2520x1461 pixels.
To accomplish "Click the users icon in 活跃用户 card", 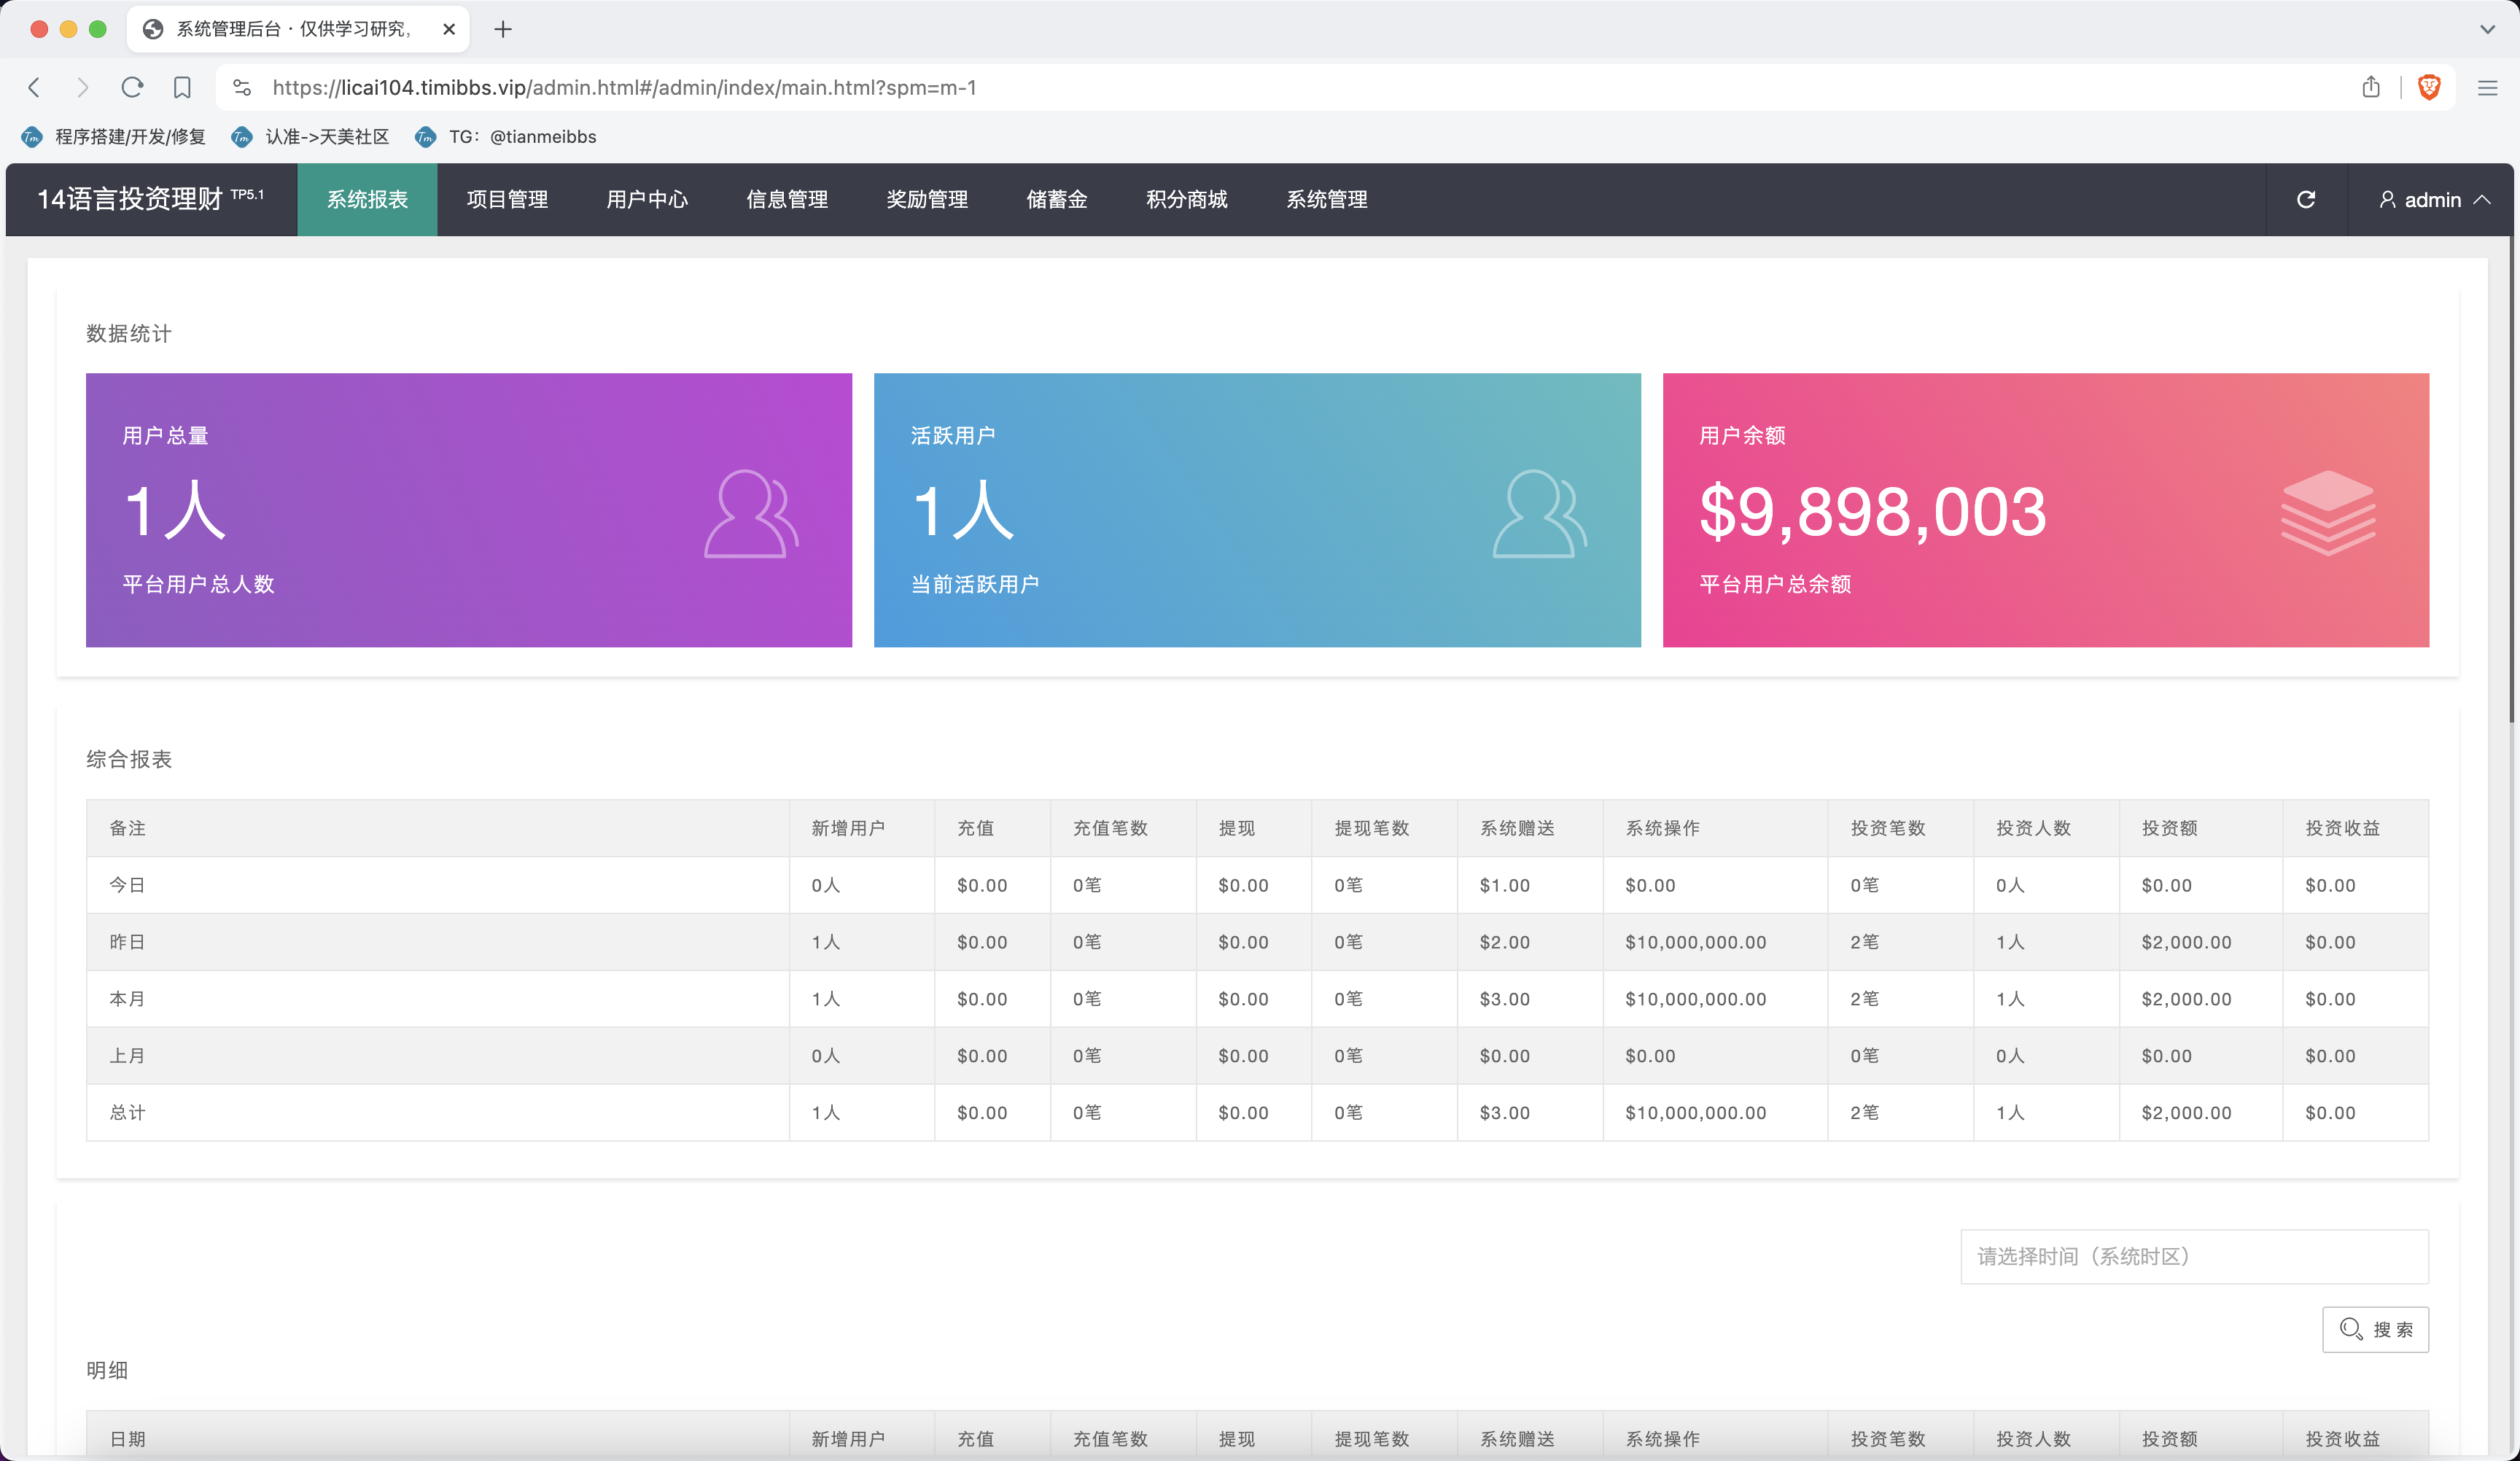I will coord(1540,513).
